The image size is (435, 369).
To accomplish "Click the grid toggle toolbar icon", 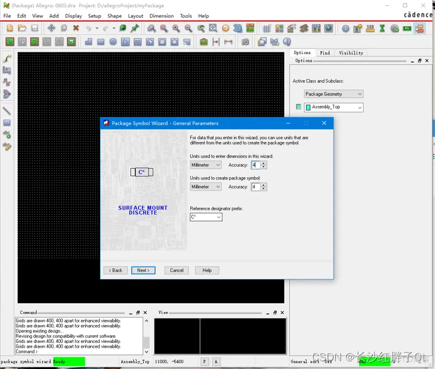I will click(267, 29).
